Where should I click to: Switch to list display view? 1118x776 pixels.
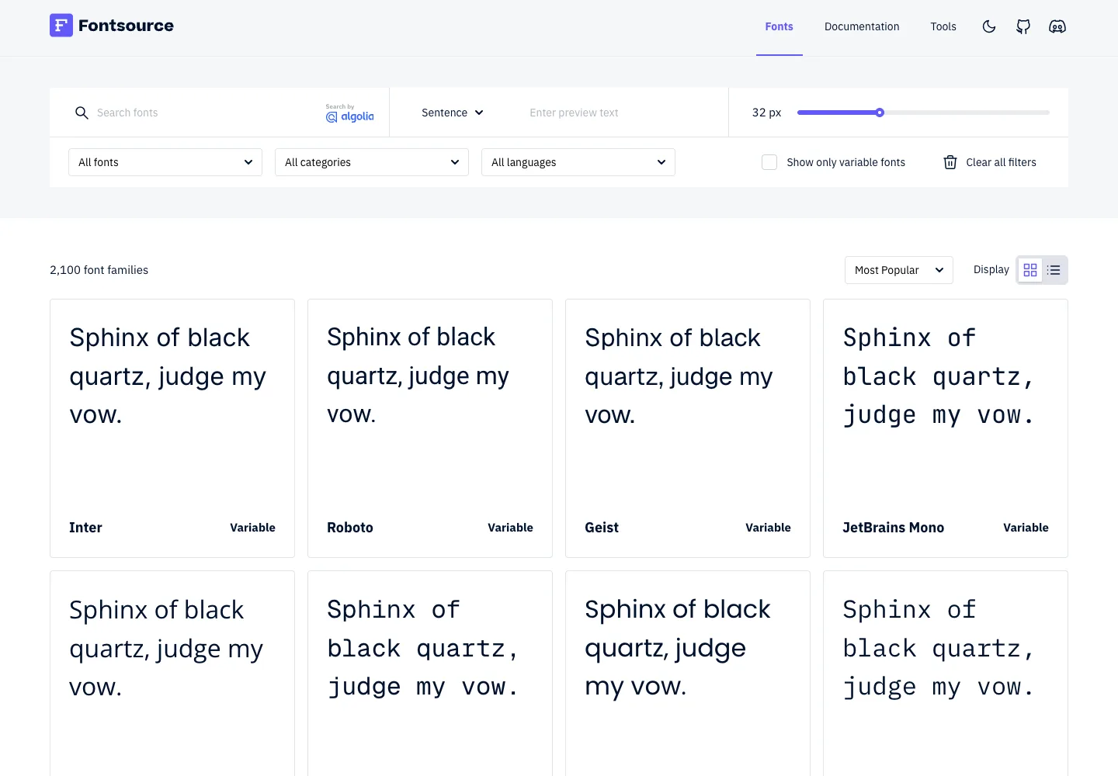[1054, 270]
